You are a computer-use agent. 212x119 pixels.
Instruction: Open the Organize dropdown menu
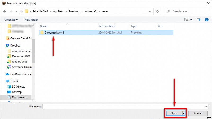[11, 20]
